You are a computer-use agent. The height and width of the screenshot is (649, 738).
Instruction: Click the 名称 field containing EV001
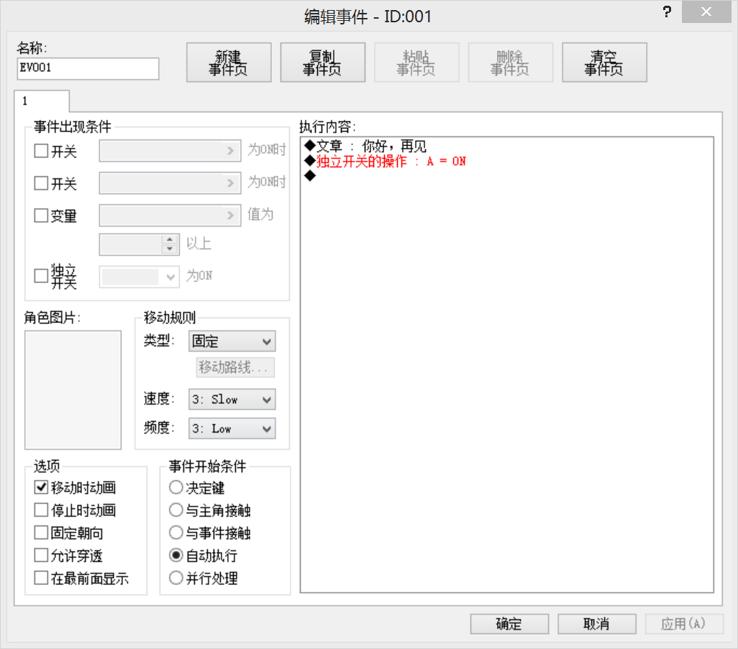[88, 69]
